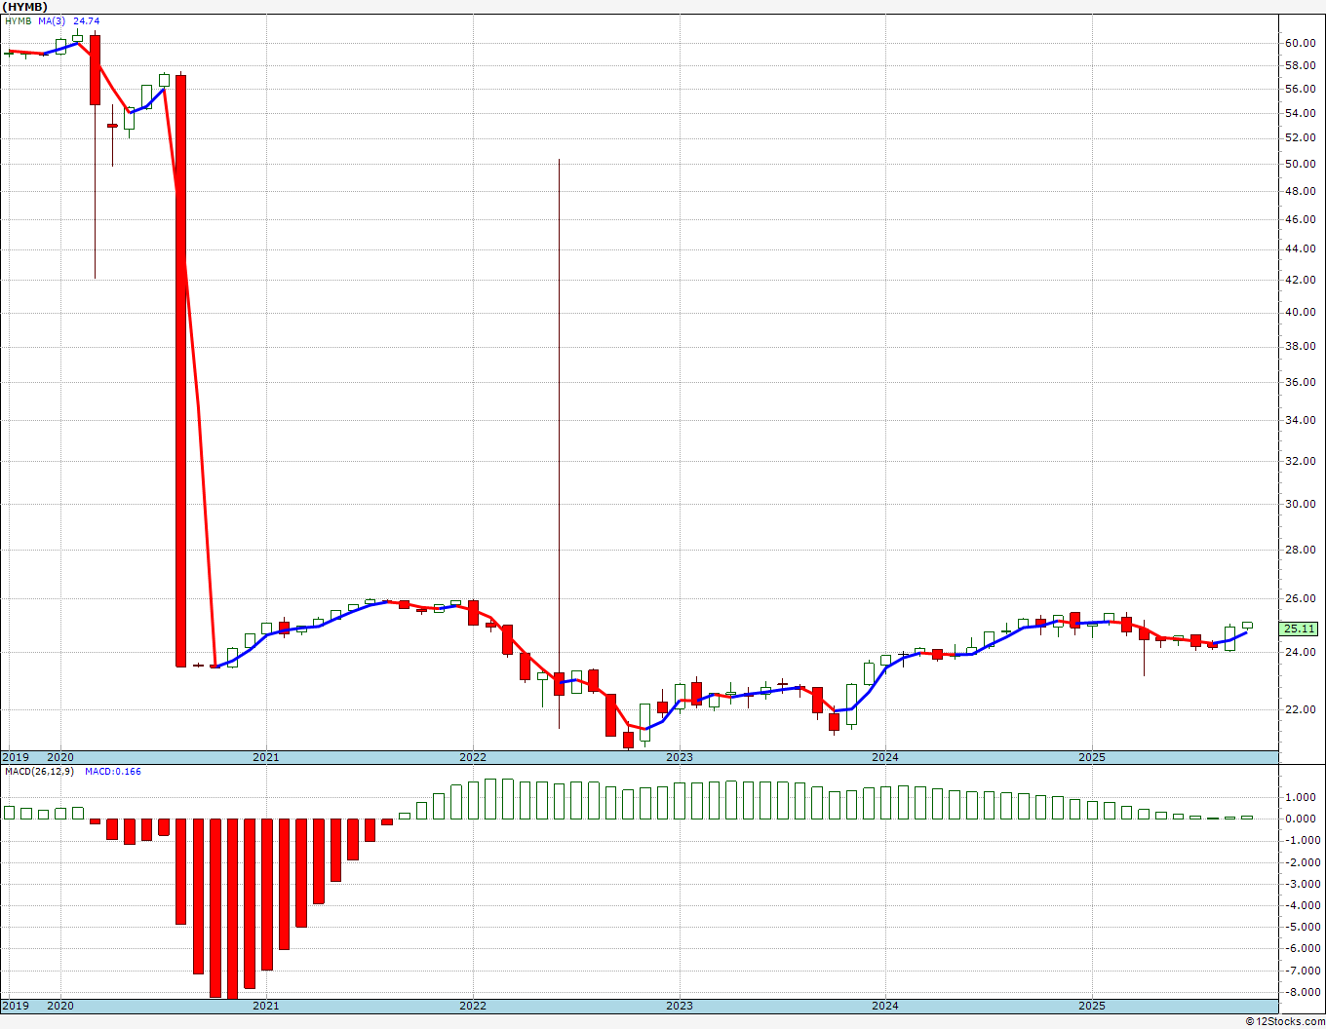Screen dimensions: 1326x1029
Task: Select the 34.00 price axis label
Action: click(x=1301, y=420)
